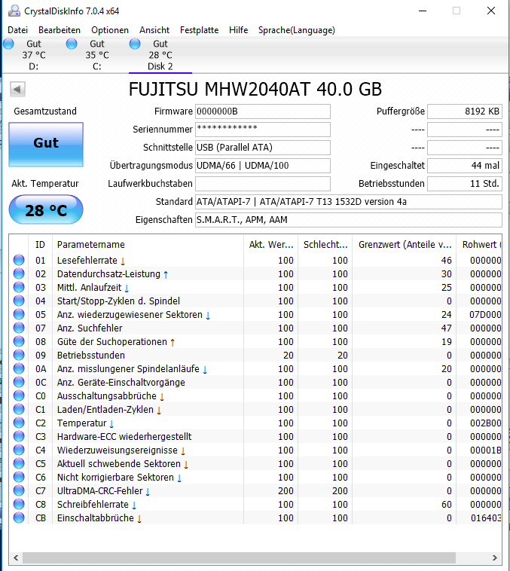The image size is (510, 571).
Task: Click the Seriennummer field
Action: pos(263,130)
